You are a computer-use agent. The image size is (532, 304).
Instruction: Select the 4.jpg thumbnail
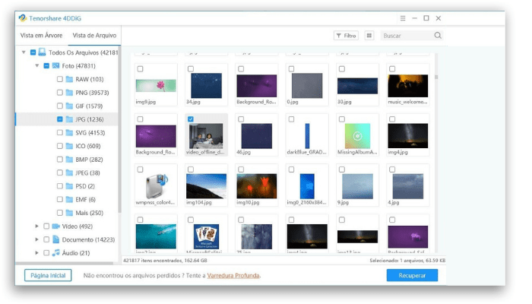408,186
